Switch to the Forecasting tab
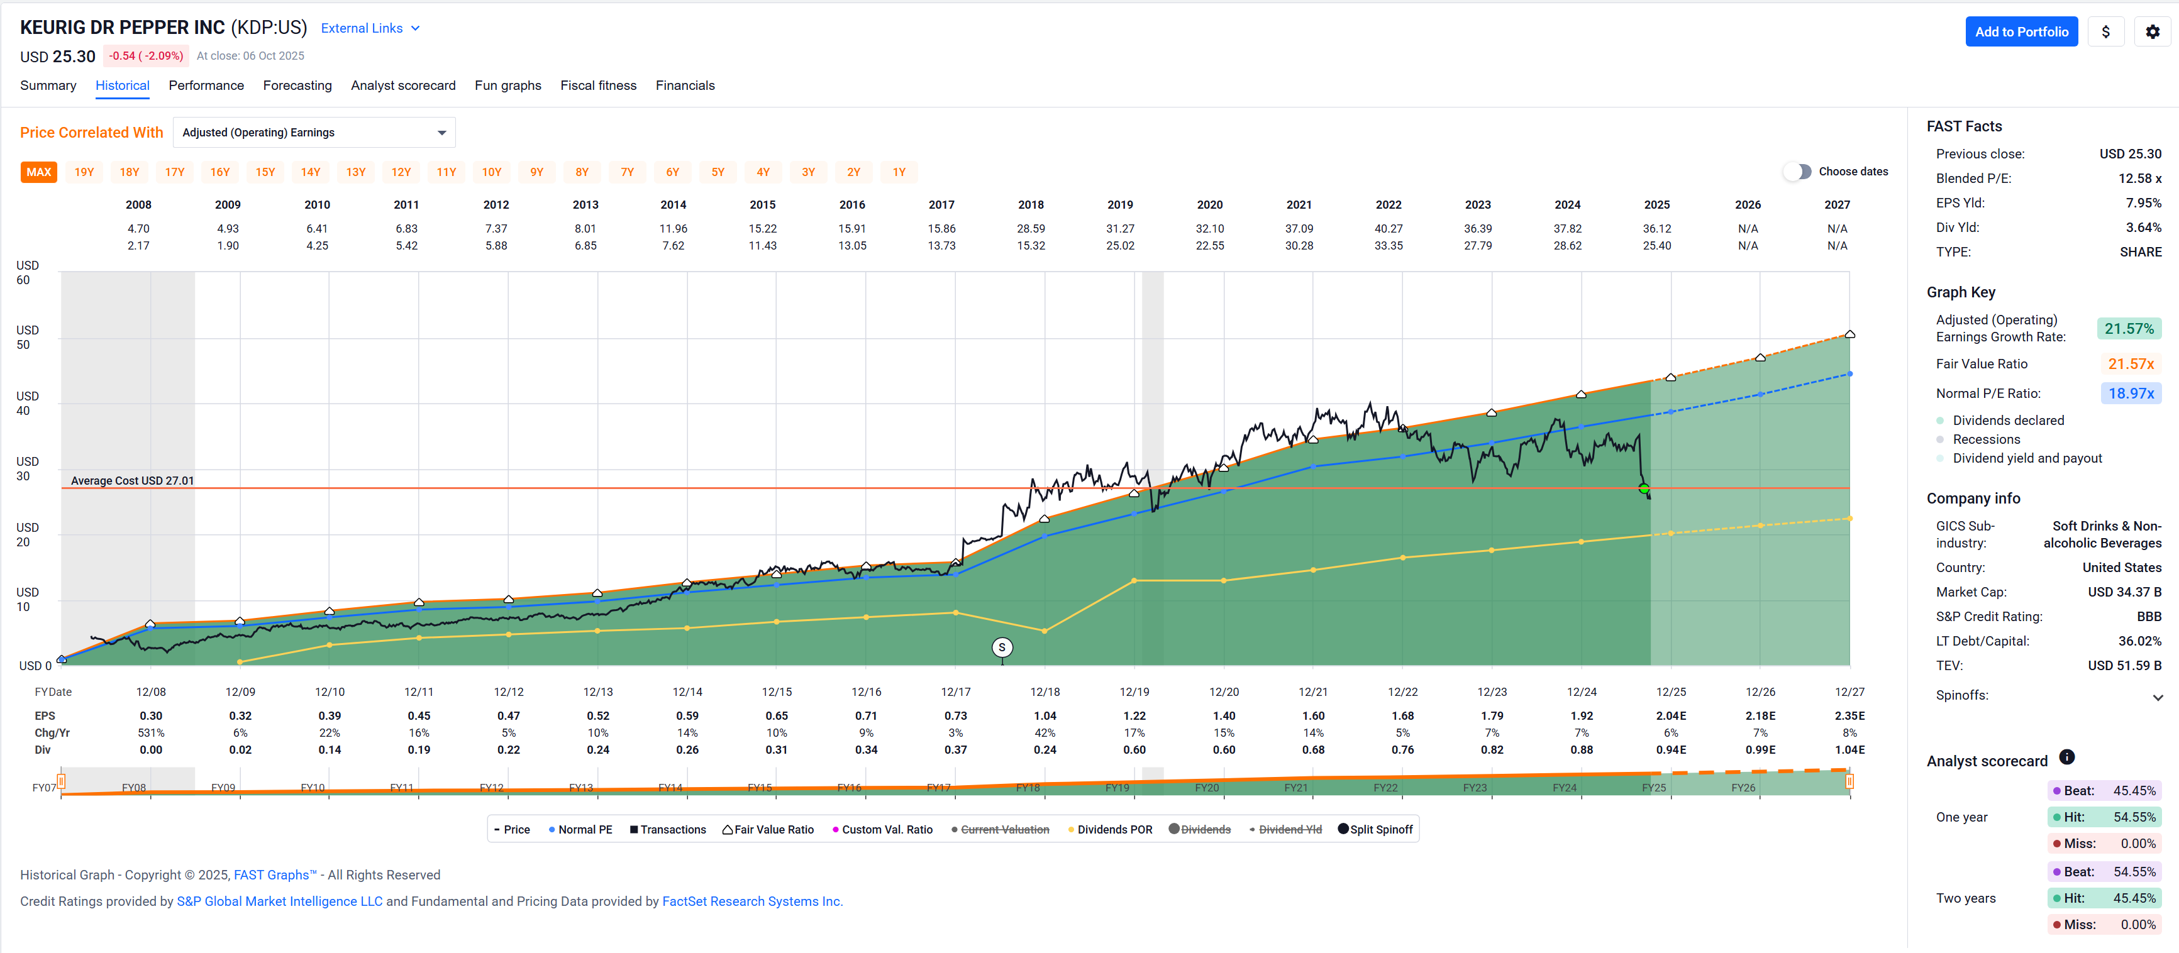The image size is (2179, 953). click(x=297, y=85)
